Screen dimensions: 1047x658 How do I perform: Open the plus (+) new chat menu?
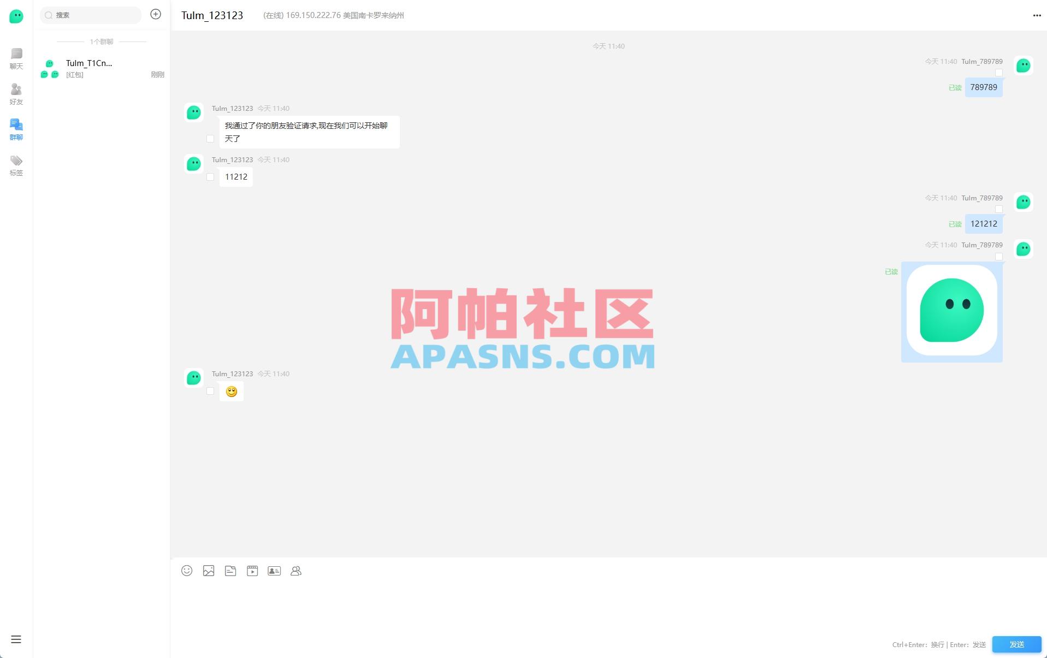tap(155, 14)
